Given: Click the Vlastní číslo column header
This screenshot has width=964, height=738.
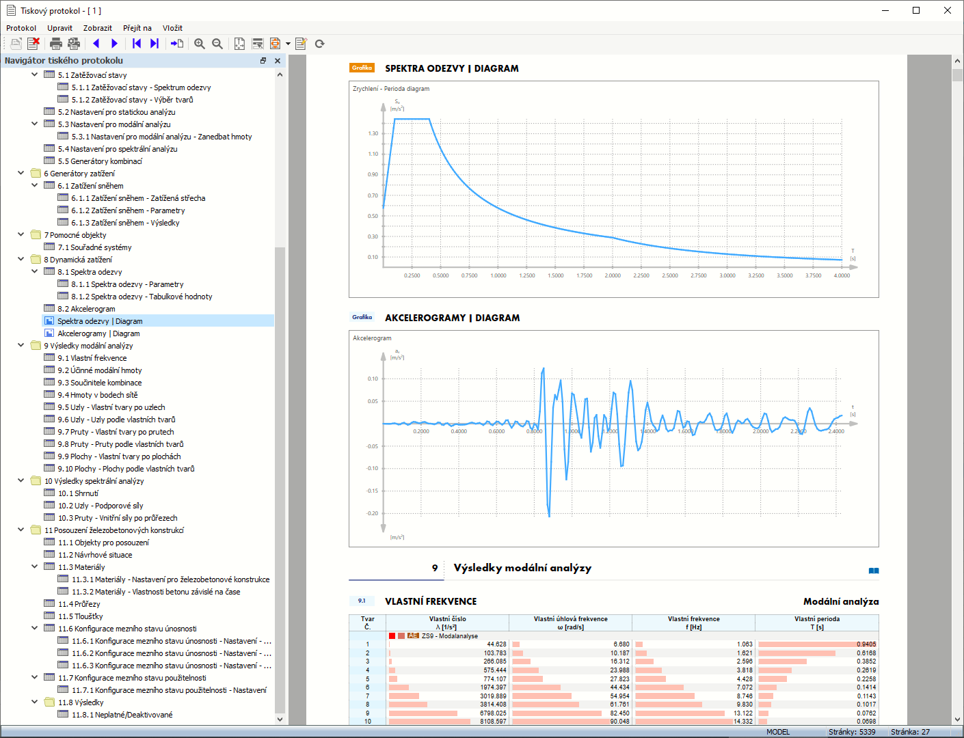Looking at the screenshot, I should point(448,623).
